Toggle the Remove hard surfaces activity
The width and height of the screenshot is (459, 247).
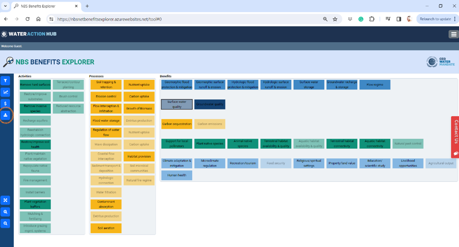35,85
